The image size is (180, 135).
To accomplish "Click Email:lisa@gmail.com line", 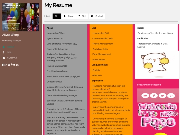I will 57,71.
